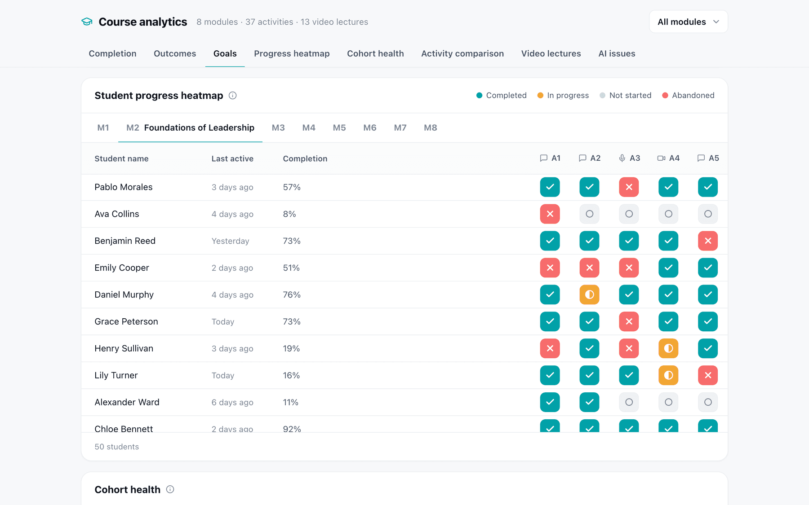The height and width of the screenshot is (505, 809).
Task: Click Pablo Morales' completed A1 cell
Action: [550, 187]
